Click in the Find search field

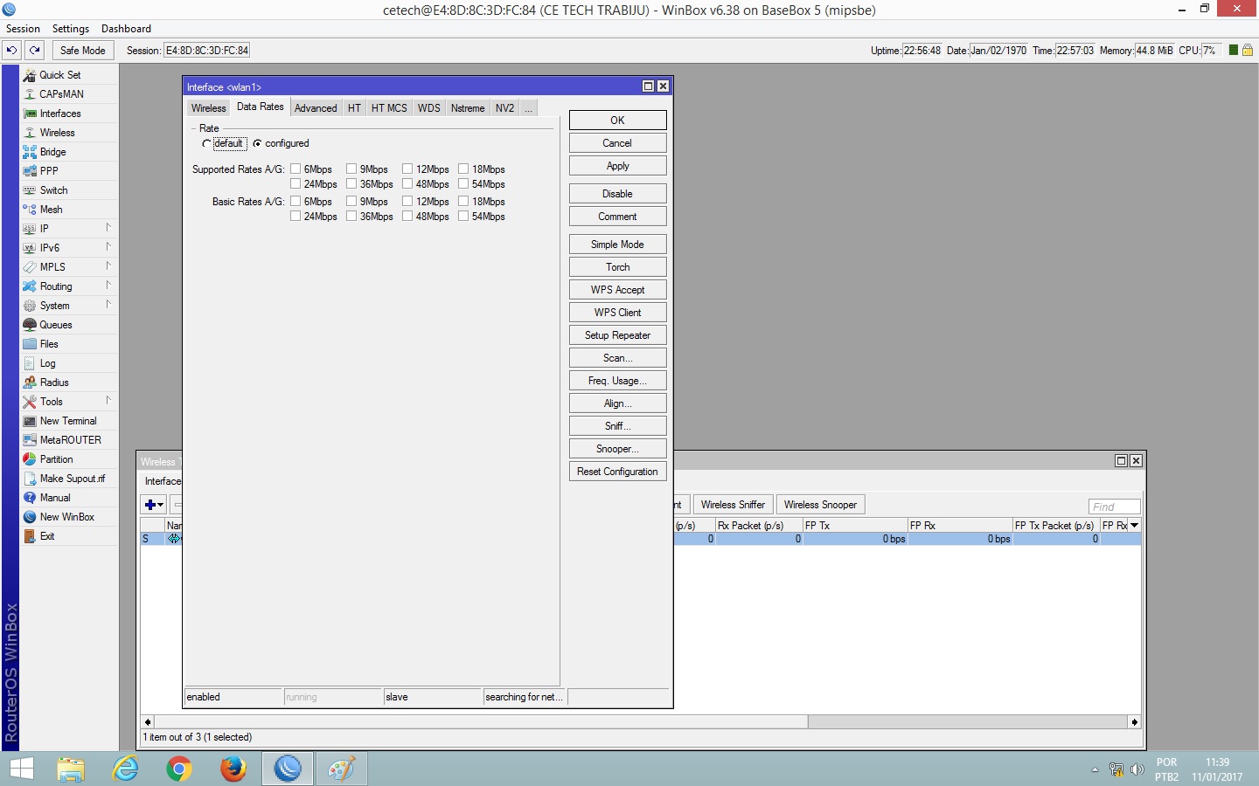[1114, 507]
